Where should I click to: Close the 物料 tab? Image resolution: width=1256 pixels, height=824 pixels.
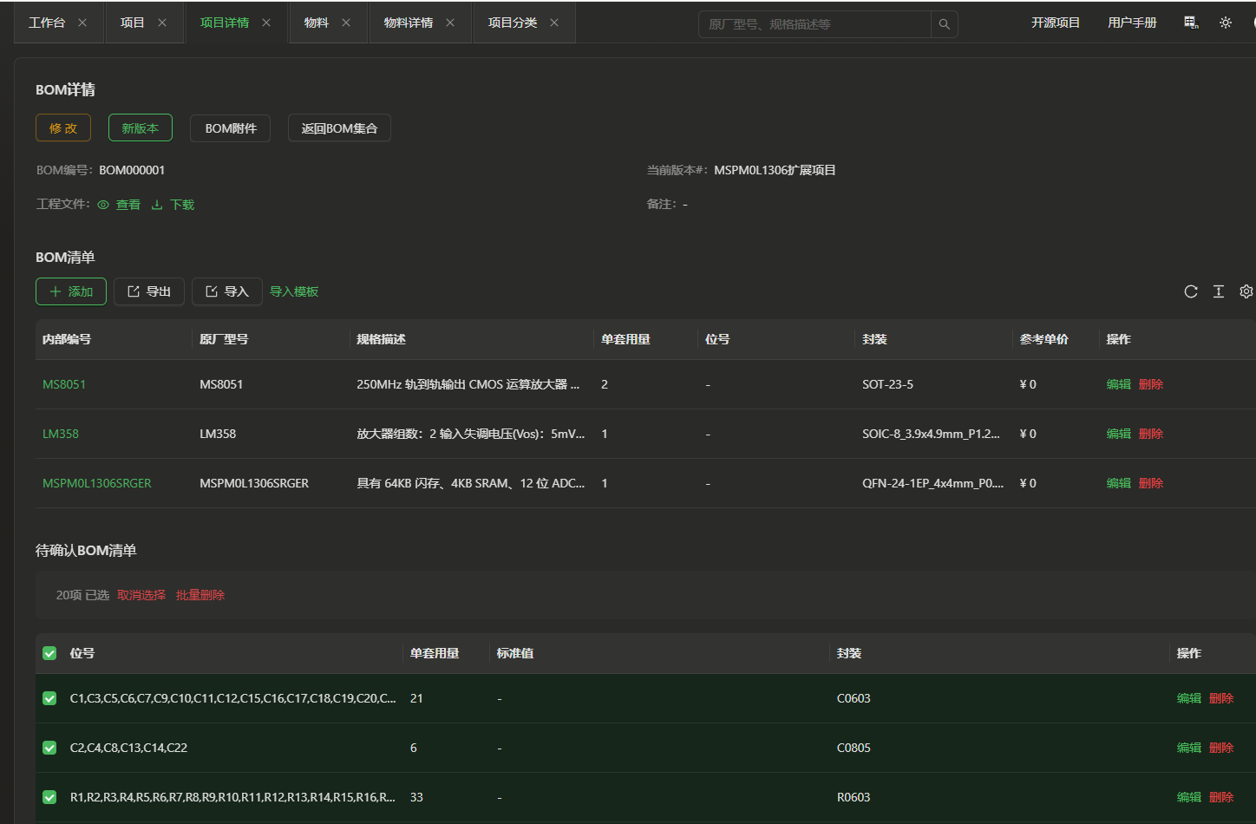346,23
